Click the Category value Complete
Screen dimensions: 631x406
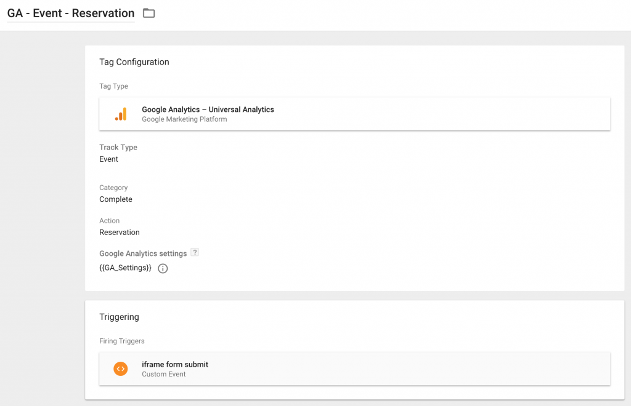click(115, 199)
